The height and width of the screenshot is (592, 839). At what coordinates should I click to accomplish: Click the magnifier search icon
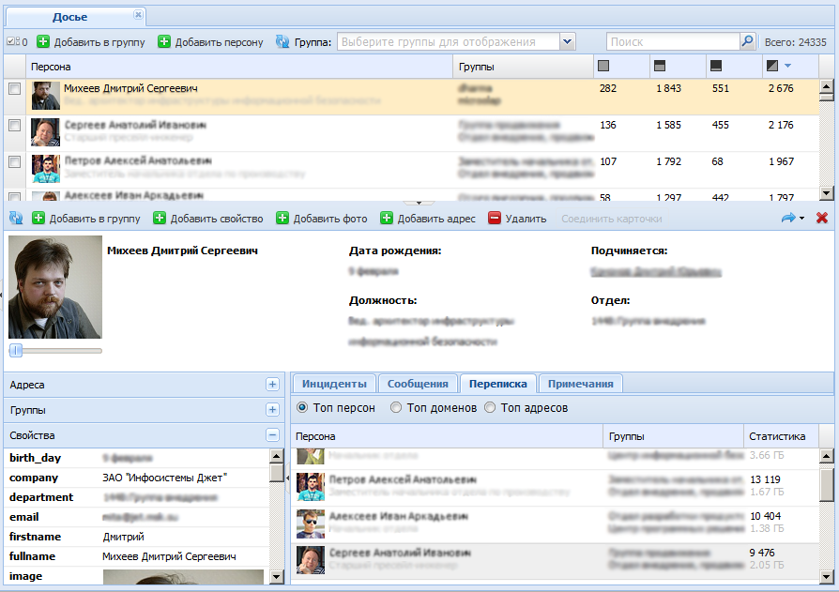[747, 41]
